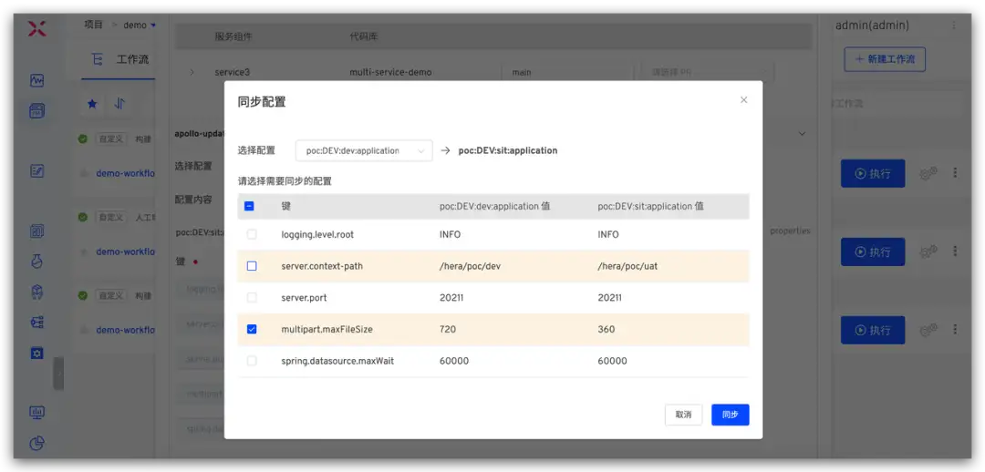Click the red X logo in sidebar
The image size is (985, 472).
coord(37,28)
